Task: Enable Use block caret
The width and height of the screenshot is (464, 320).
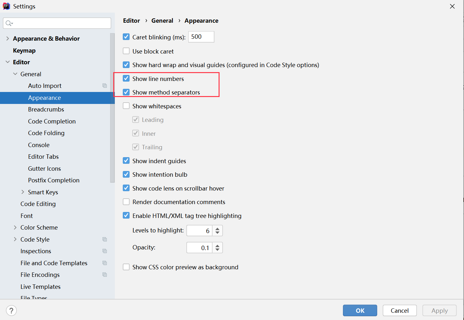Action: [126, 51]
